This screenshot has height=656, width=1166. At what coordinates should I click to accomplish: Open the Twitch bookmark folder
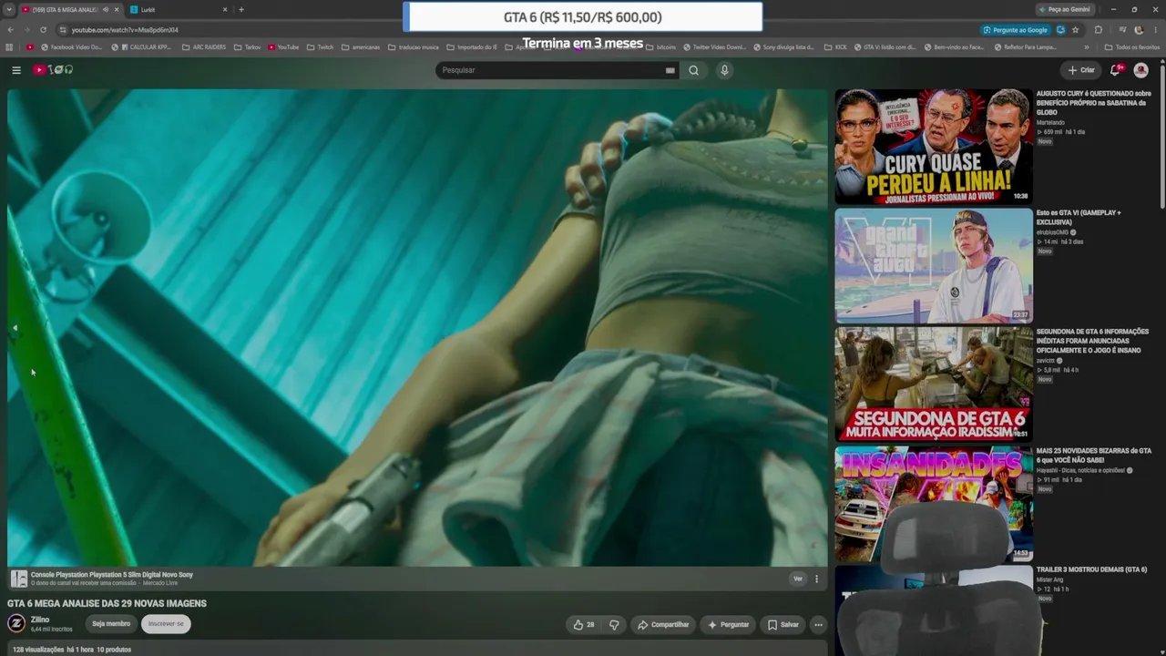tap(320, 47)
